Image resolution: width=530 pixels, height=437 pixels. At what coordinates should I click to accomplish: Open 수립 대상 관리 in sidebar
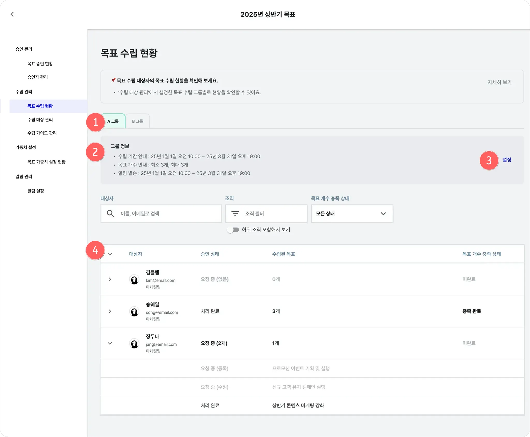40,120
